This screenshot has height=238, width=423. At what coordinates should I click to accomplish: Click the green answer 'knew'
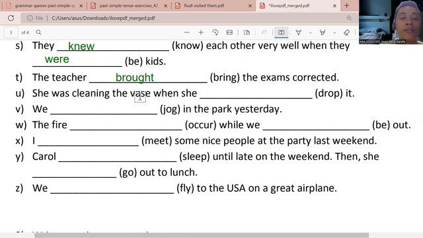81,46
